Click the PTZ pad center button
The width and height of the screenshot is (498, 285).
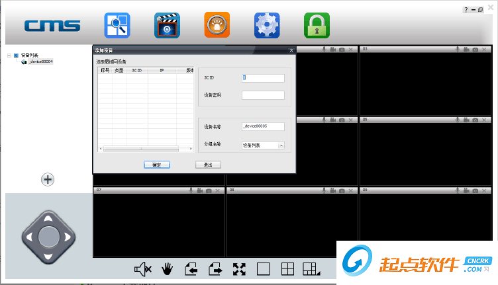click(x=48, y=237)
